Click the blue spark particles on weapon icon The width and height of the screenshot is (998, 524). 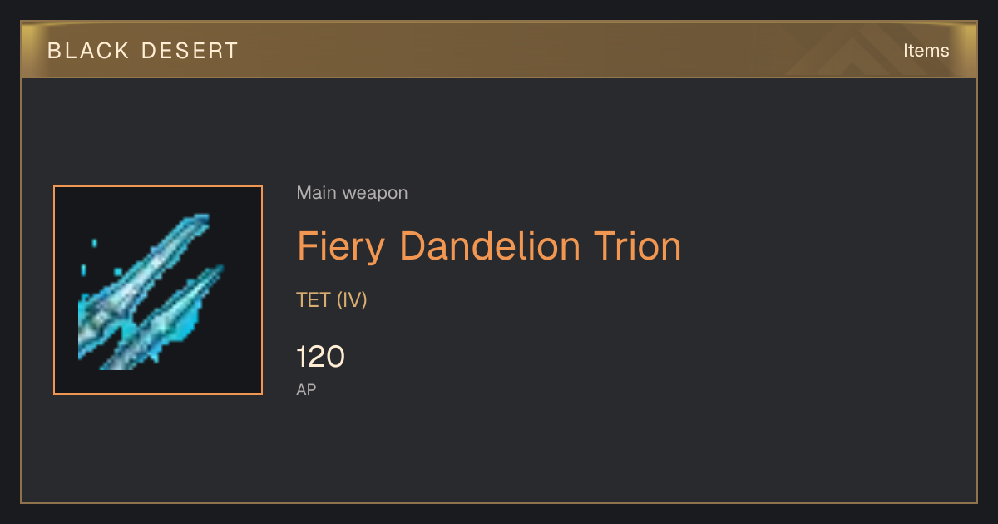100,262
